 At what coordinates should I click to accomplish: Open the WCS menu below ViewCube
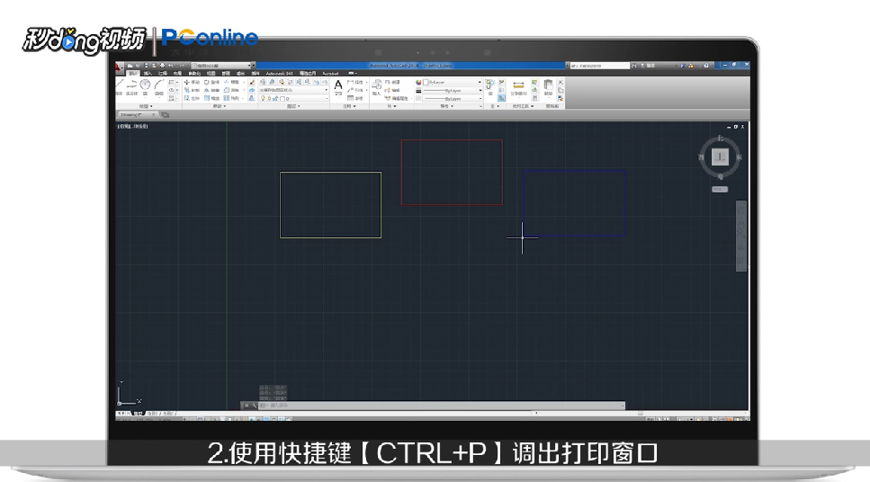pos(720,189)
